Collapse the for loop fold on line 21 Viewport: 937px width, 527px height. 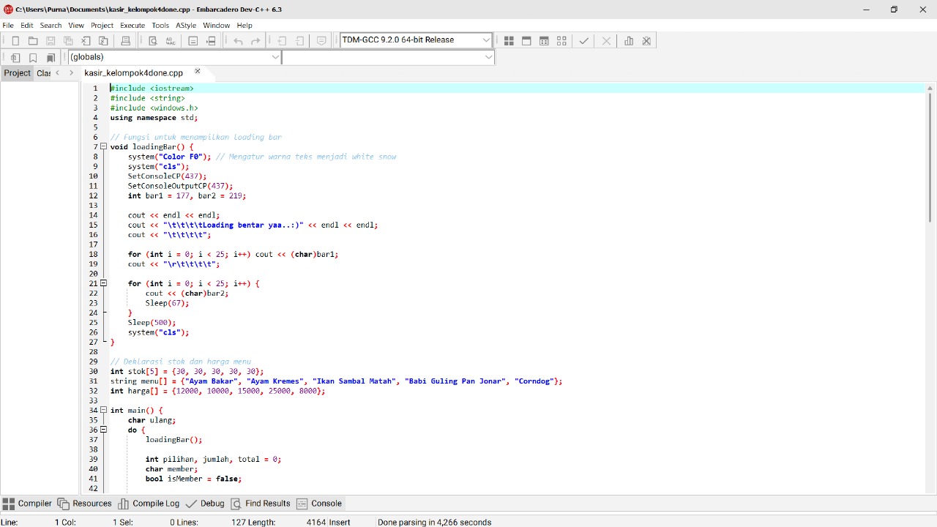point(103,283)
